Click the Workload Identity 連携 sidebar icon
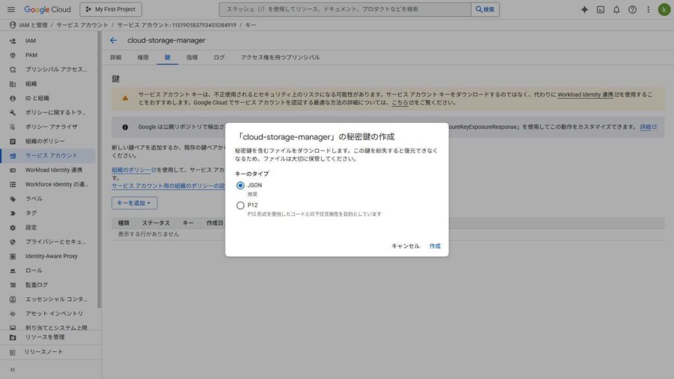Viewport: 674px width, 379px height. click(x=13, y=170)
